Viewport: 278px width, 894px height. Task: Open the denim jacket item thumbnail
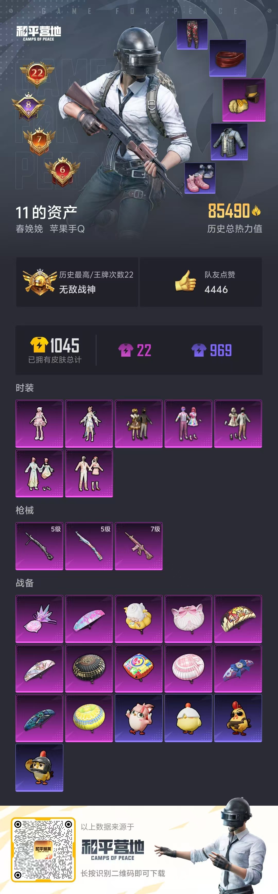(229, 142)
